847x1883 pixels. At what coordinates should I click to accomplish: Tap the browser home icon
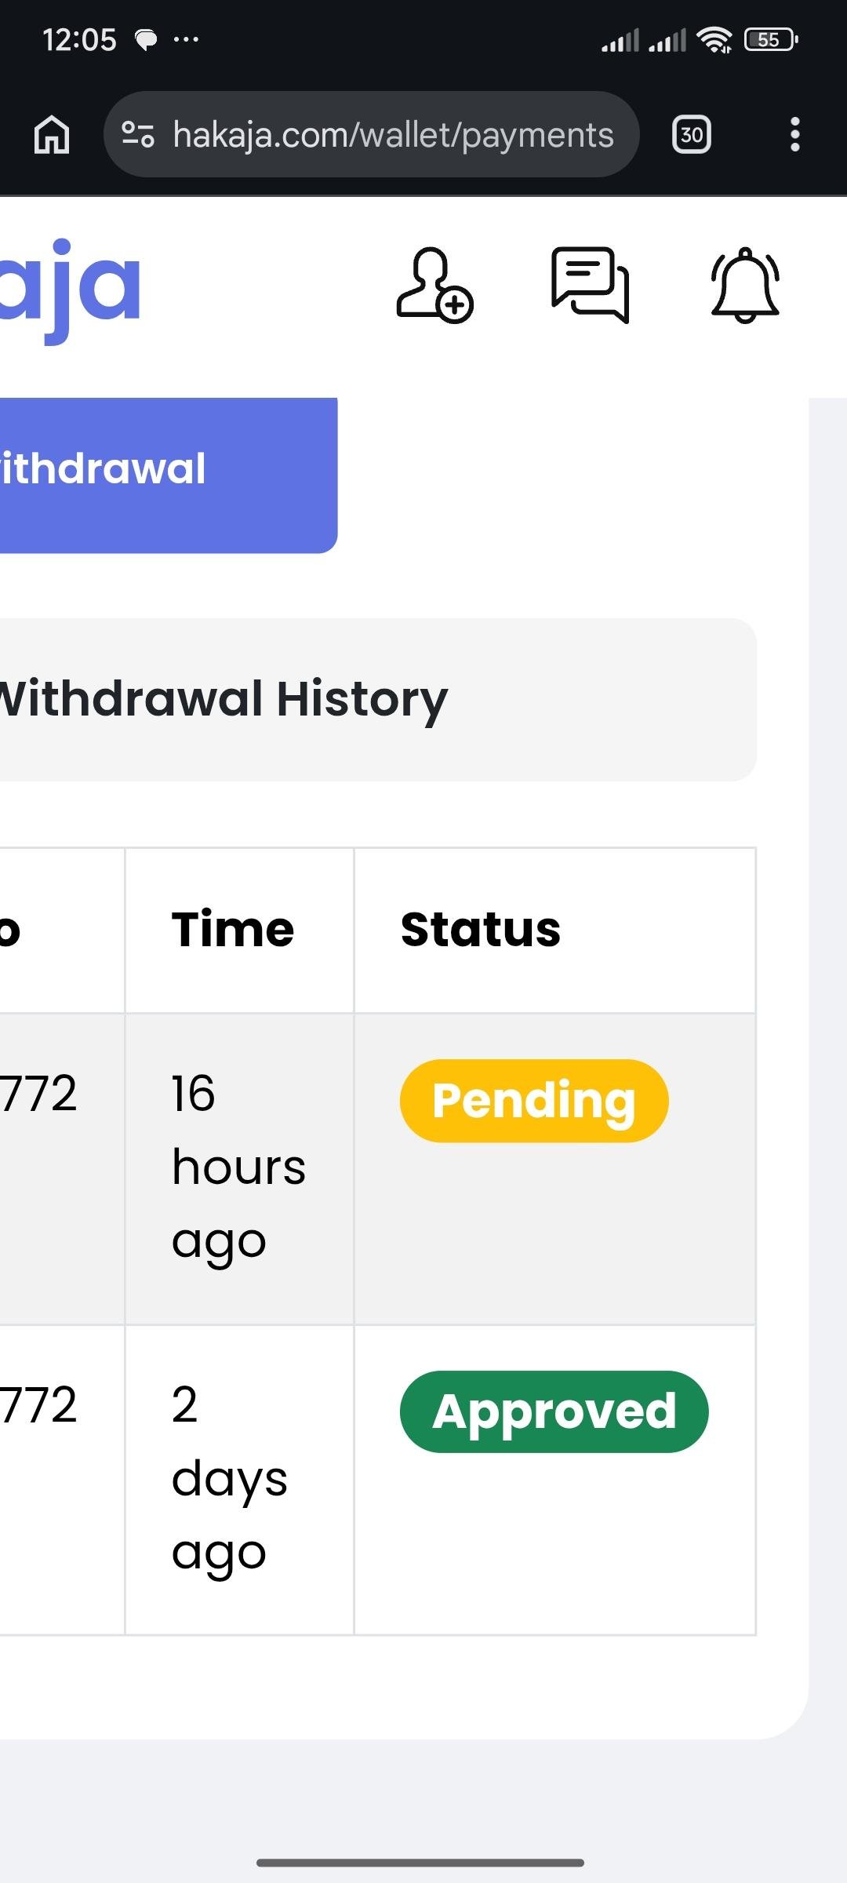pos(52,135)
